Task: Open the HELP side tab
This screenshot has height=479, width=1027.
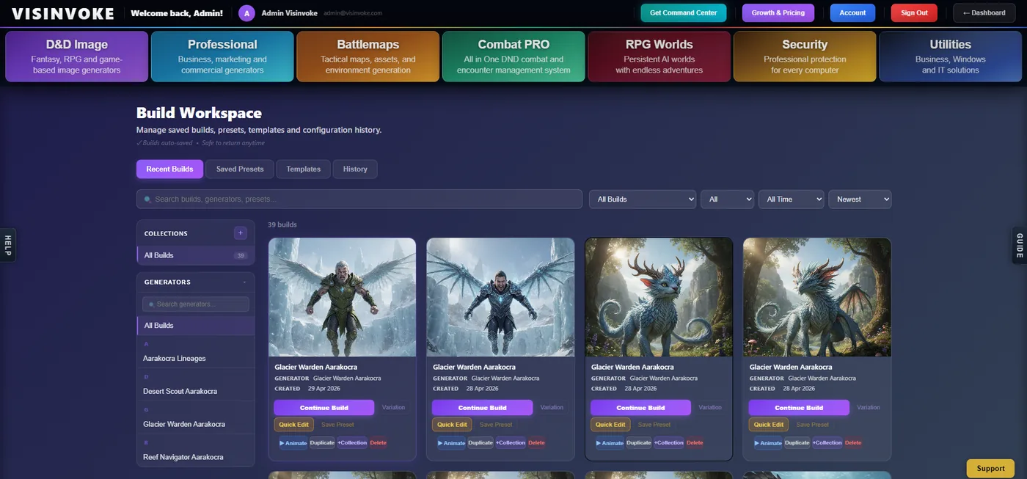Action: [x=7, y=244]
